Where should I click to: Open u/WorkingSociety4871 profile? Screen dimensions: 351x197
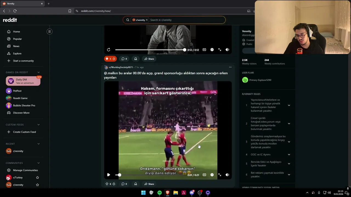[x=121, y=67]
